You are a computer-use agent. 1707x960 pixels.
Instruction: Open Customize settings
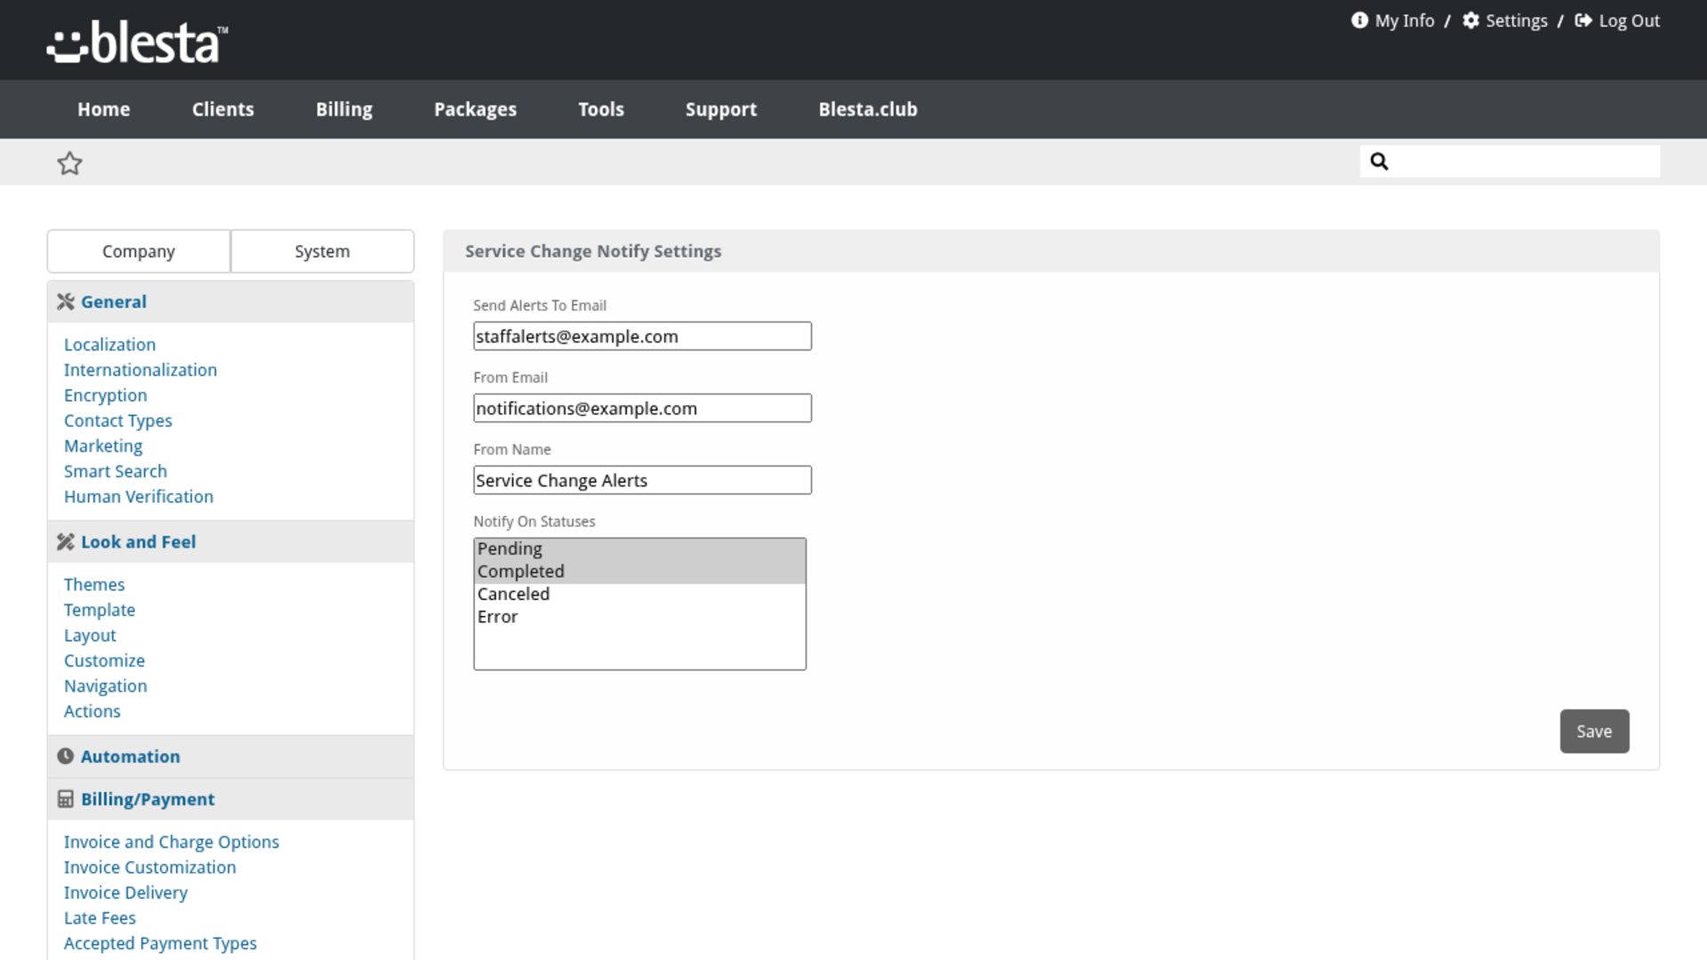tap(104, 660)
